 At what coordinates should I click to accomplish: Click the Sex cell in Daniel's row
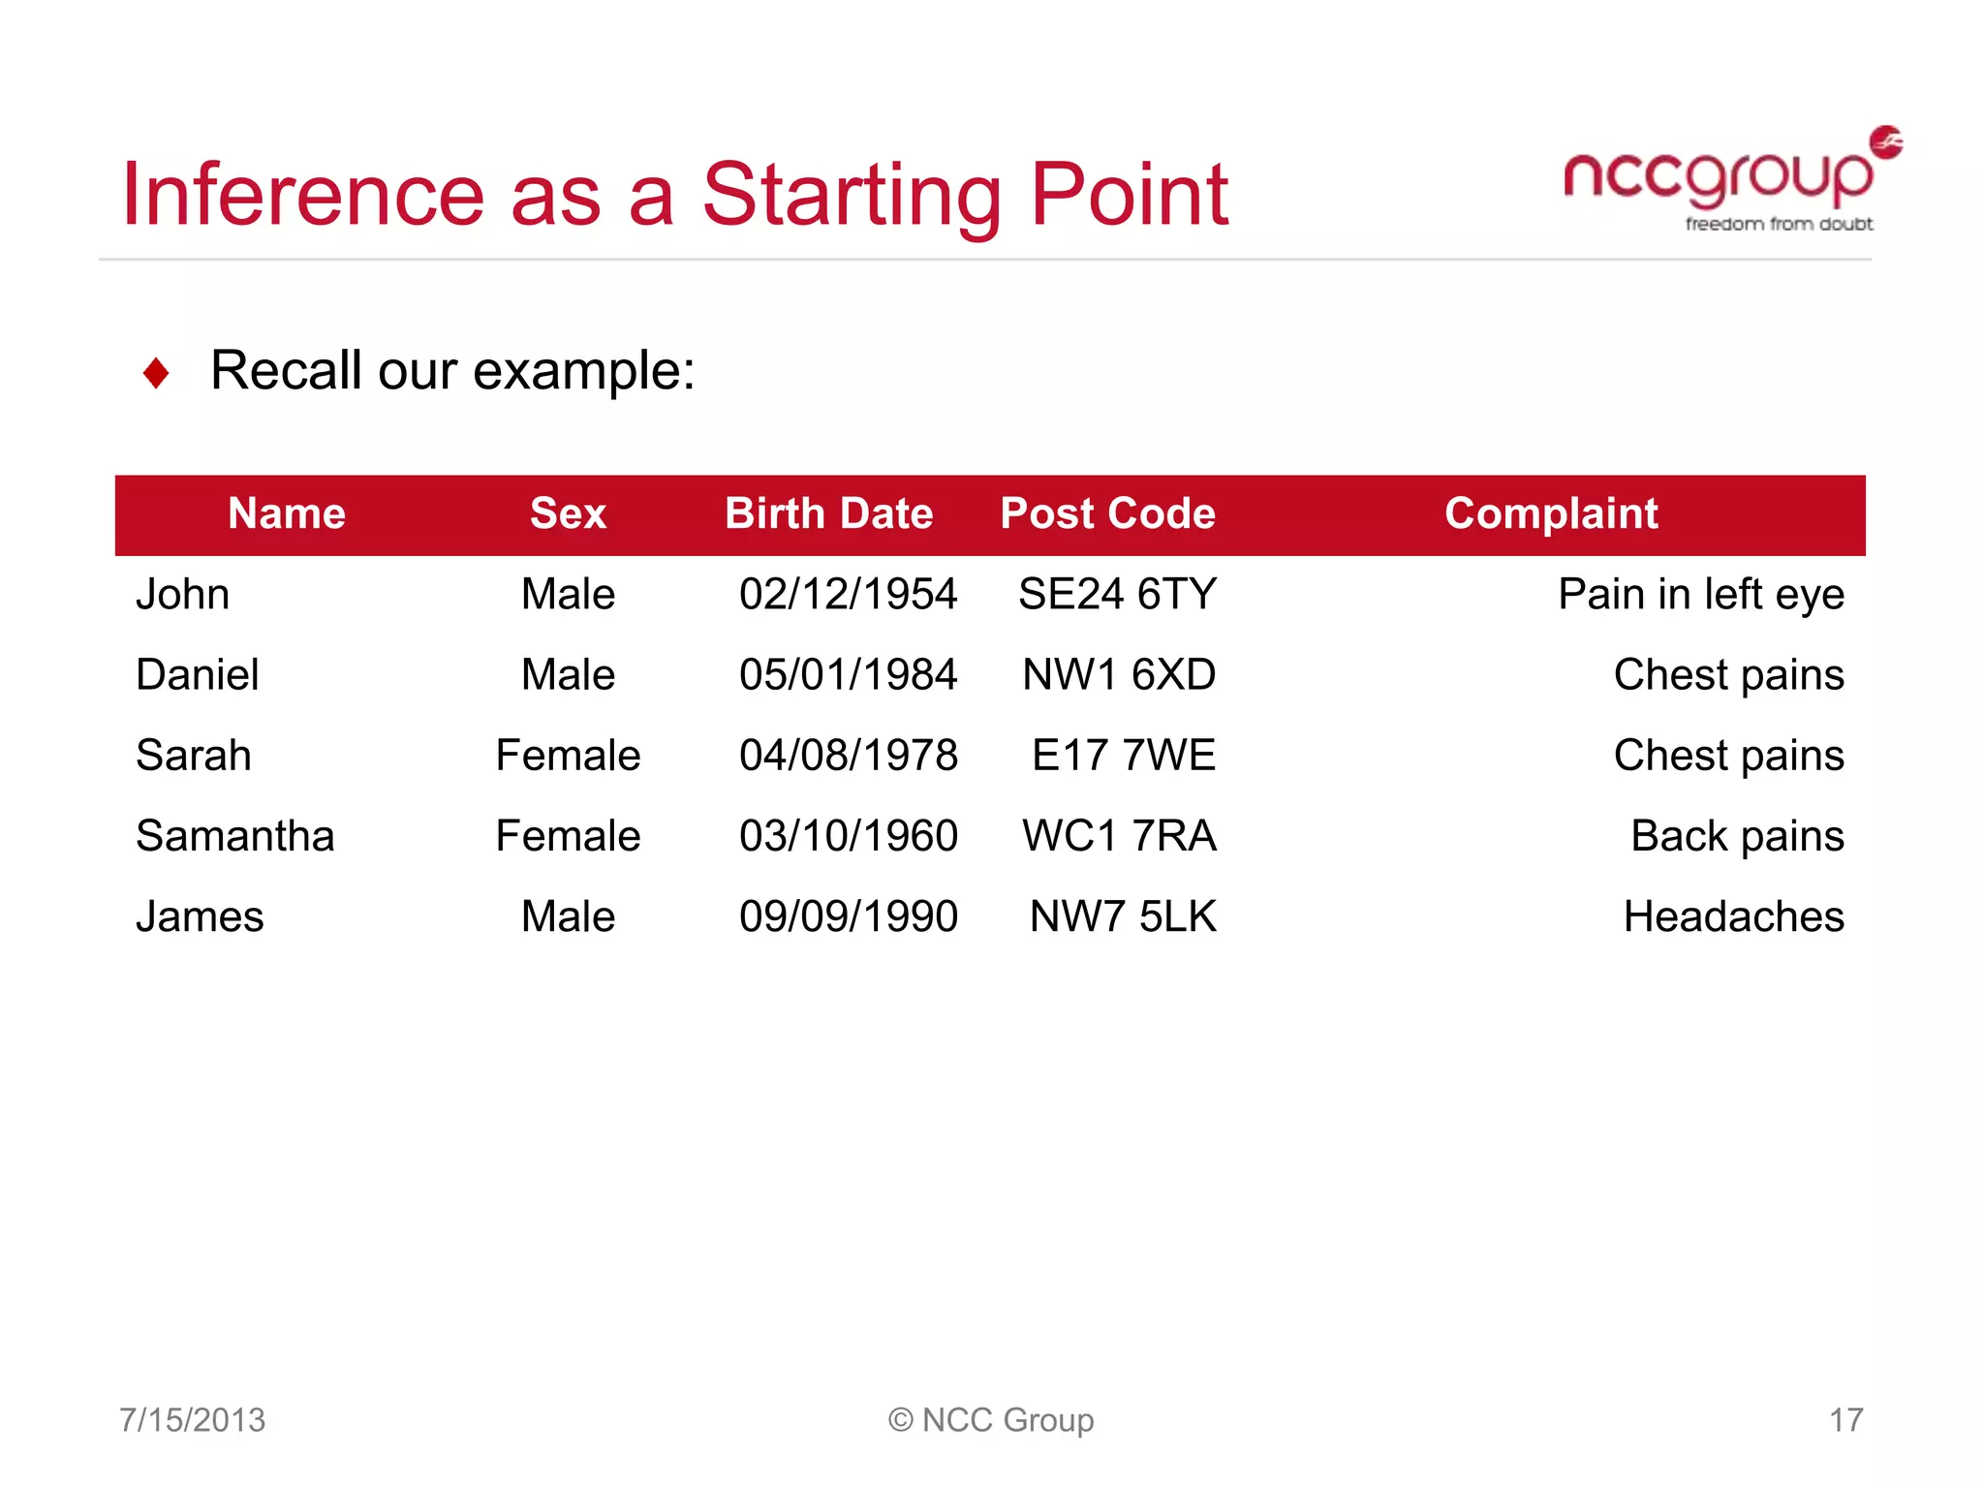click(568, 674)
